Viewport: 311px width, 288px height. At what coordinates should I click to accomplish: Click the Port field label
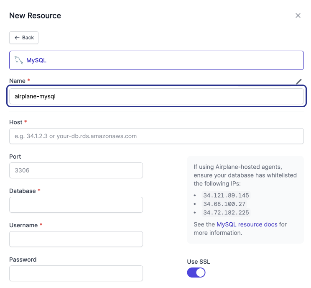[x=15, y=157]
